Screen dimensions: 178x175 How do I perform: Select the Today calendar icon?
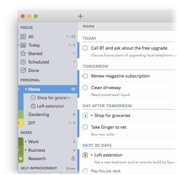coord(23,45)
